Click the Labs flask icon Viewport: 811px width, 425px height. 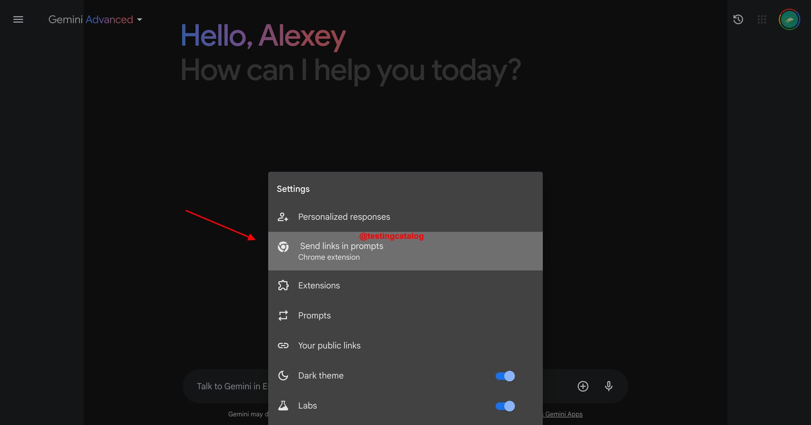(x=283, y=406)
